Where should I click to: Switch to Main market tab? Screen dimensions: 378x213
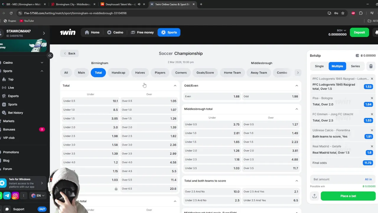pyautogui.click(x=81, y=72)
